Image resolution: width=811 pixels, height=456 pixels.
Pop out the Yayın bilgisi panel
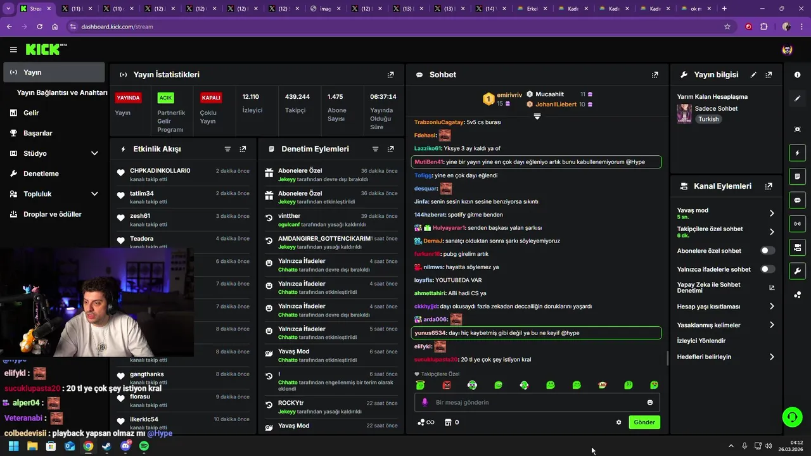(x=769, y=75)
